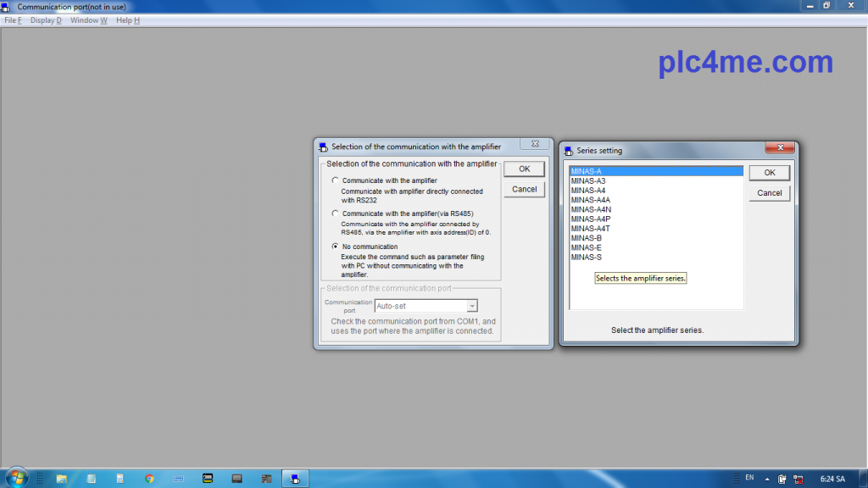
Task: Select MINAS-A4 in the series list
Action: [x=588, y=191]
